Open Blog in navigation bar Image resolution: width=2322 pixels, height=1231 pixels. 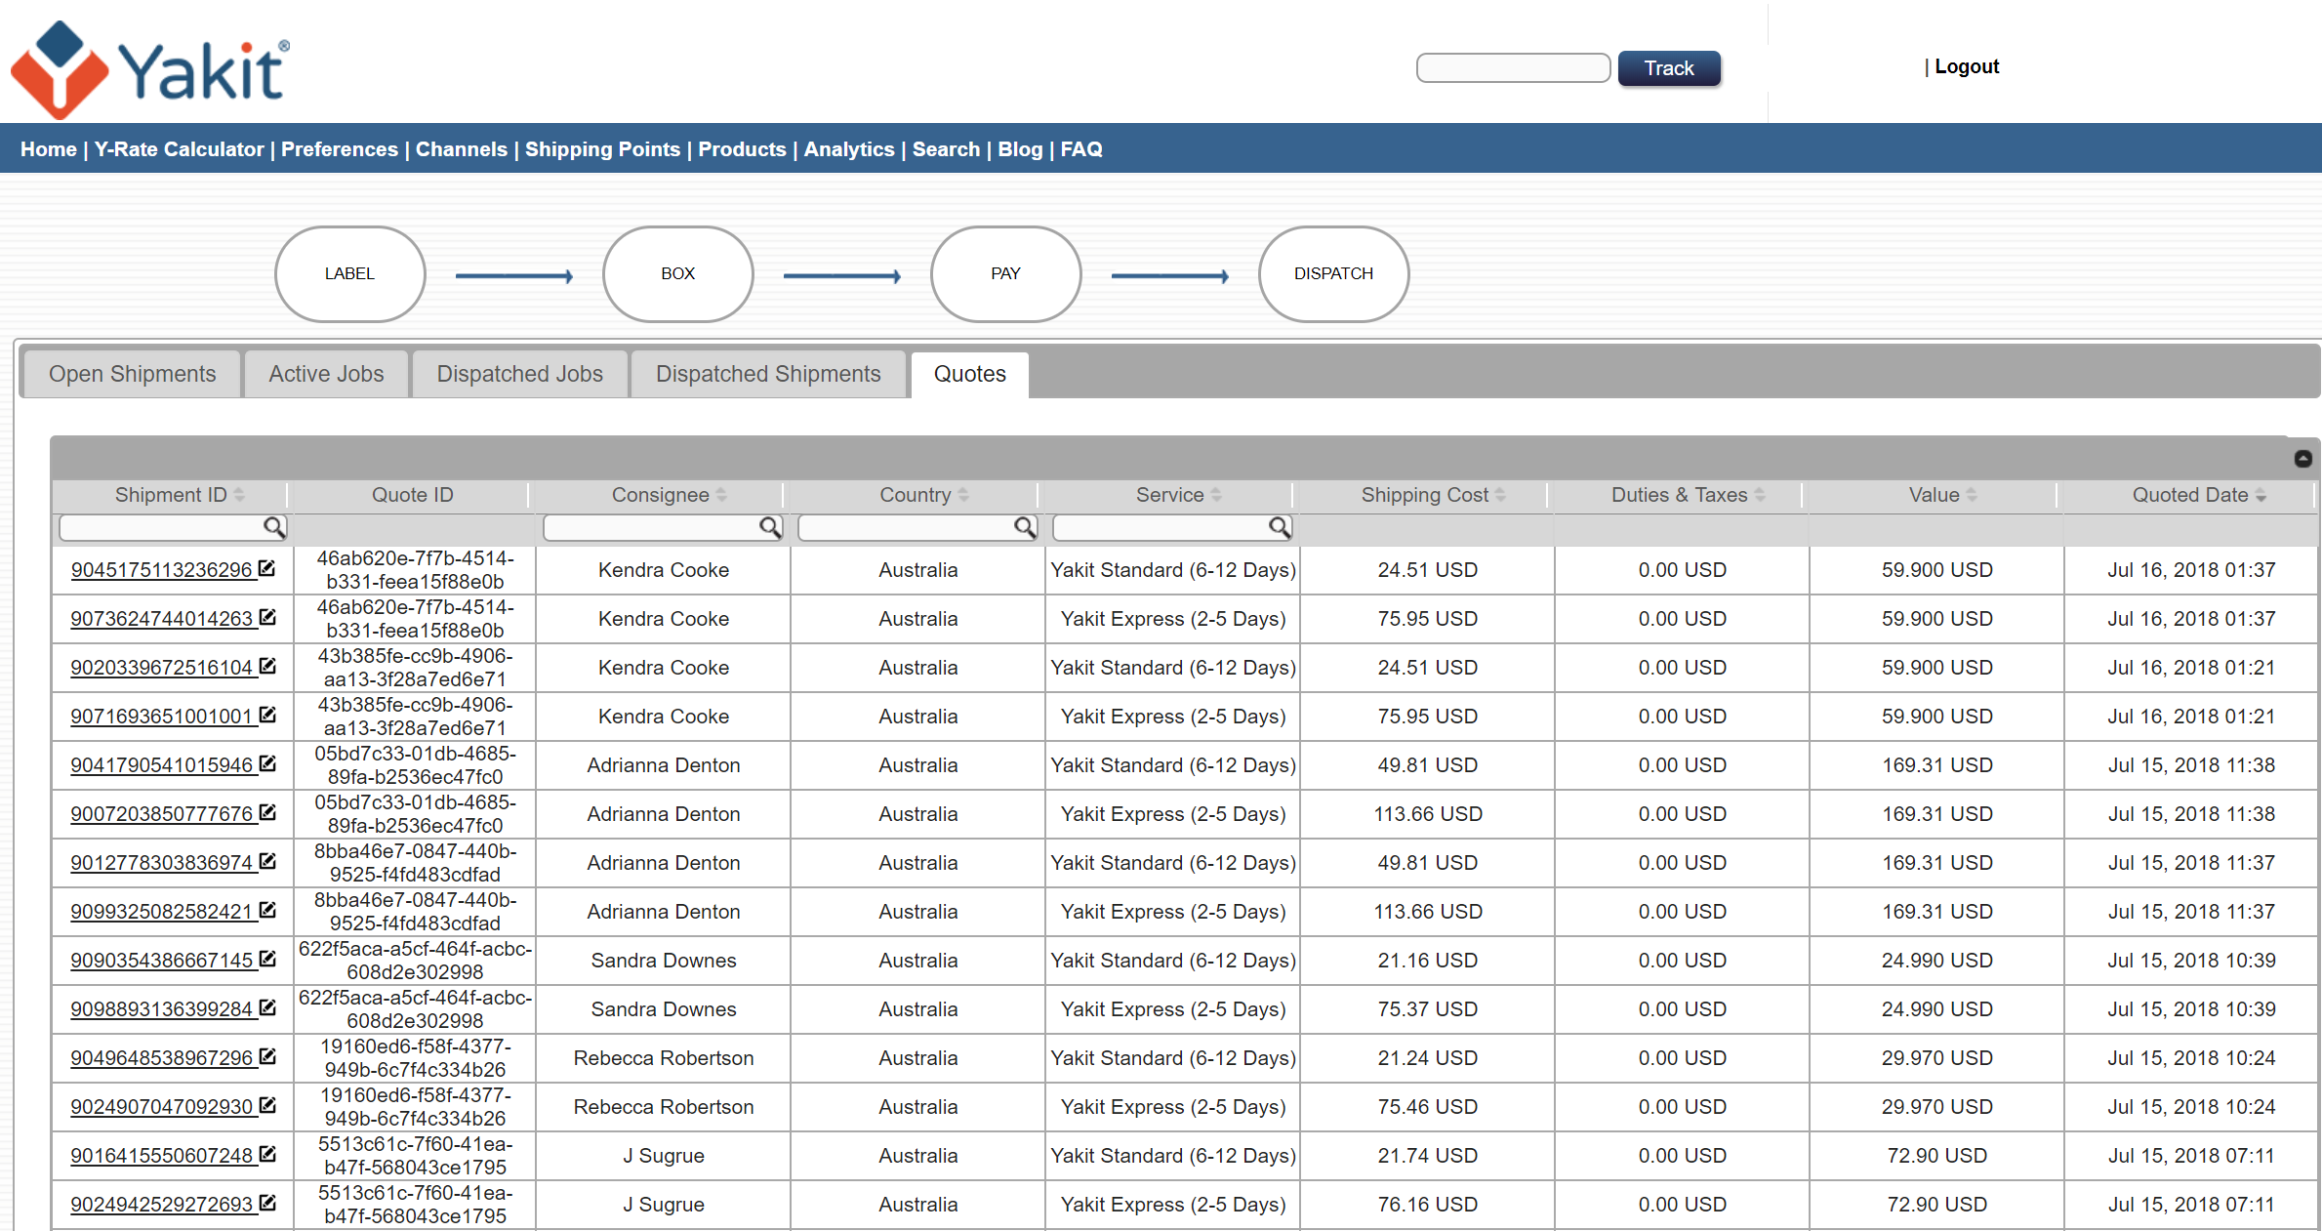[x=1020, y=149]
